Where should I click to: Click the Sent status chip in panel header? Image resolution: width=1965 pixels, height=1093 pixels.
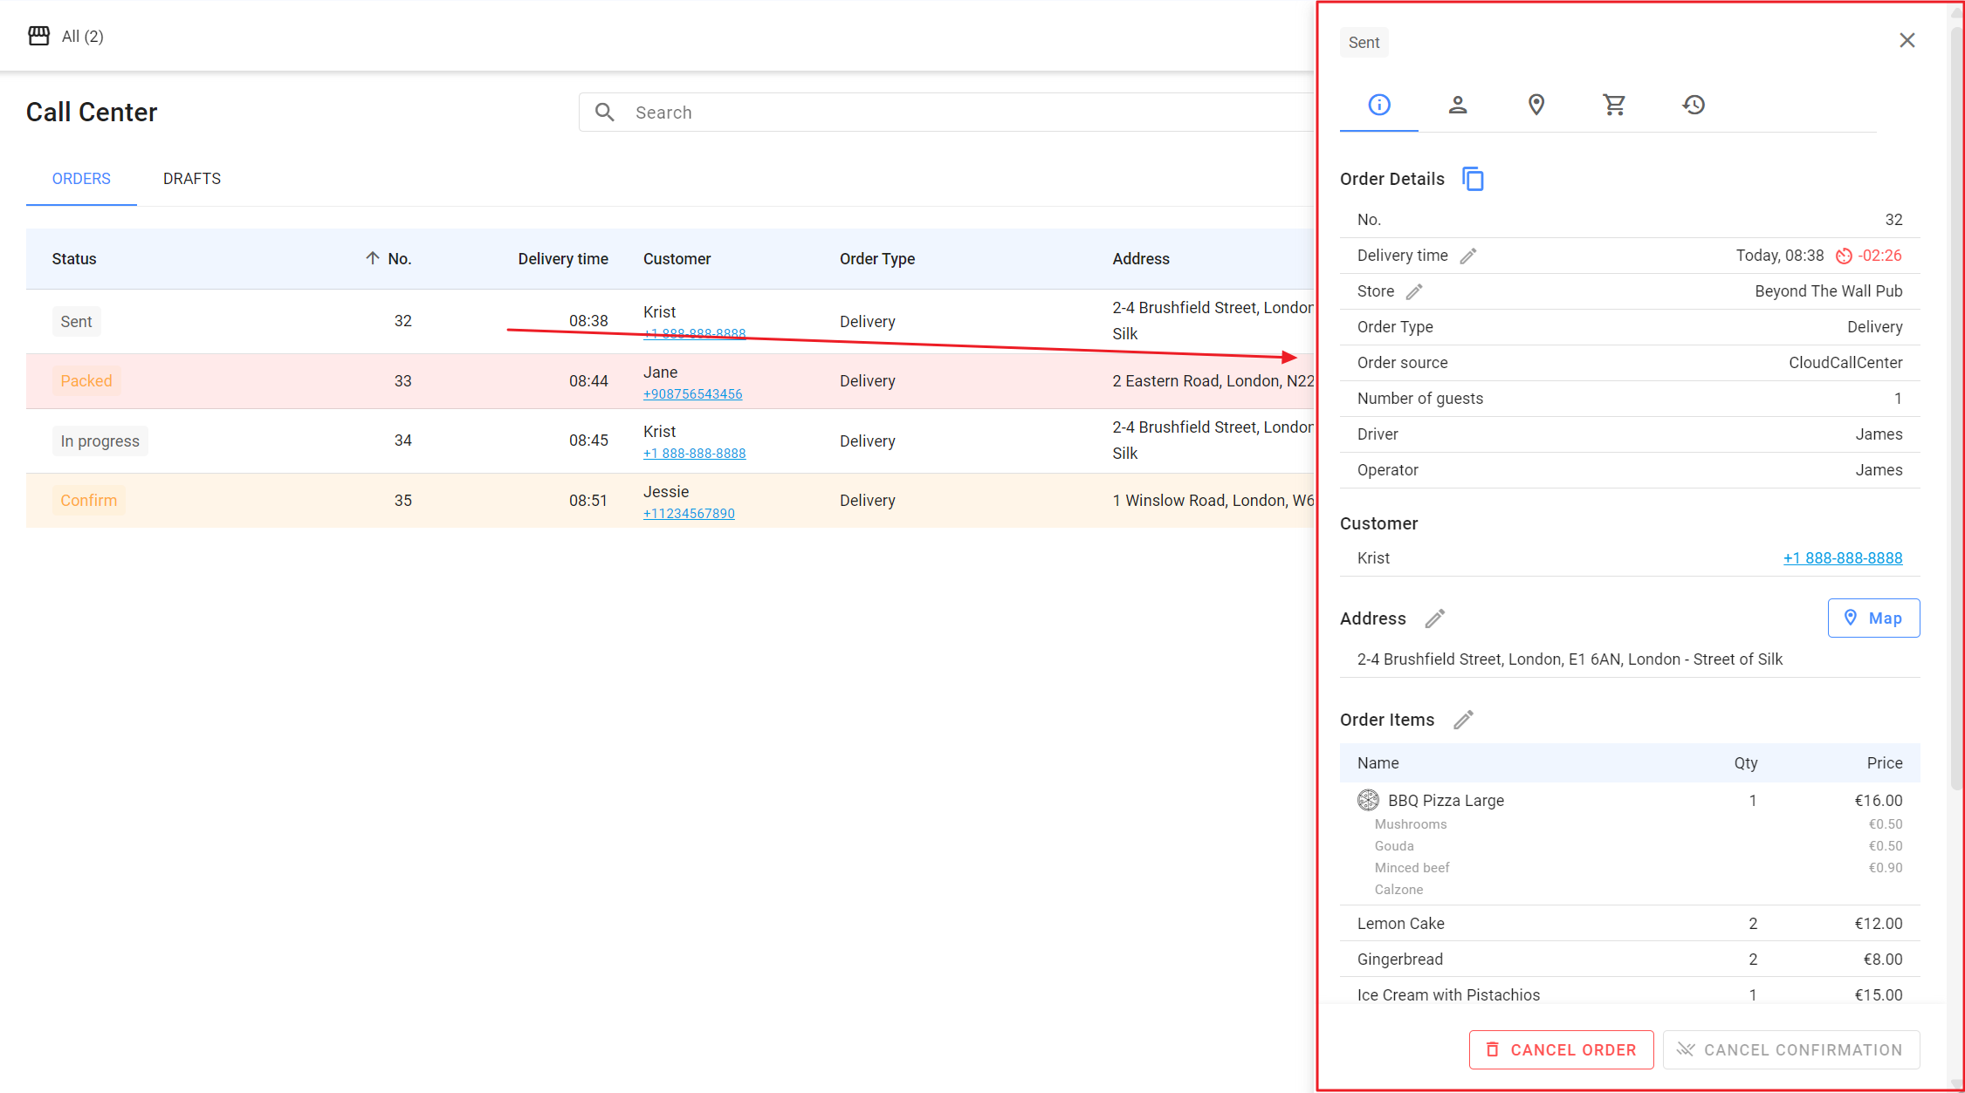pyautogui.click(x=1364, y=43)
